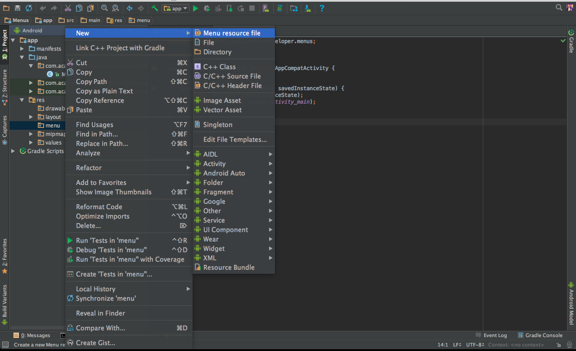Viewport: 576px width, 351px height.
Task: Start a Debug session using the bug icon
Action: click(206, 8)
